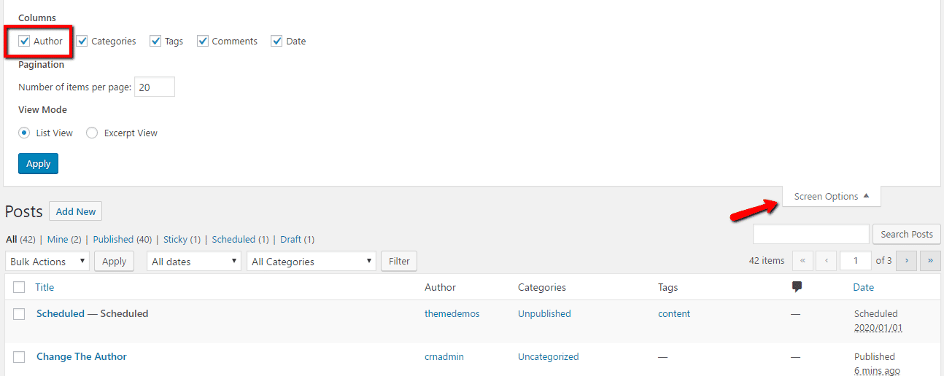Image resolution: width=944 pixels, height=376 pixels.
Task: Expand the All dates dropdown
Action: 194,262
